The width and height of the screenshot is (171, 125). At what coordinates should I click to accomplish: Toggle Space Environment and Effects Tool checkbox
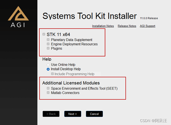tap(48, 88)
